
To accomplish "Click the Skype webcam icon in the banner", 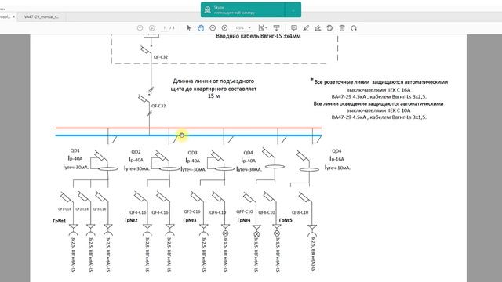I will 207,10.
